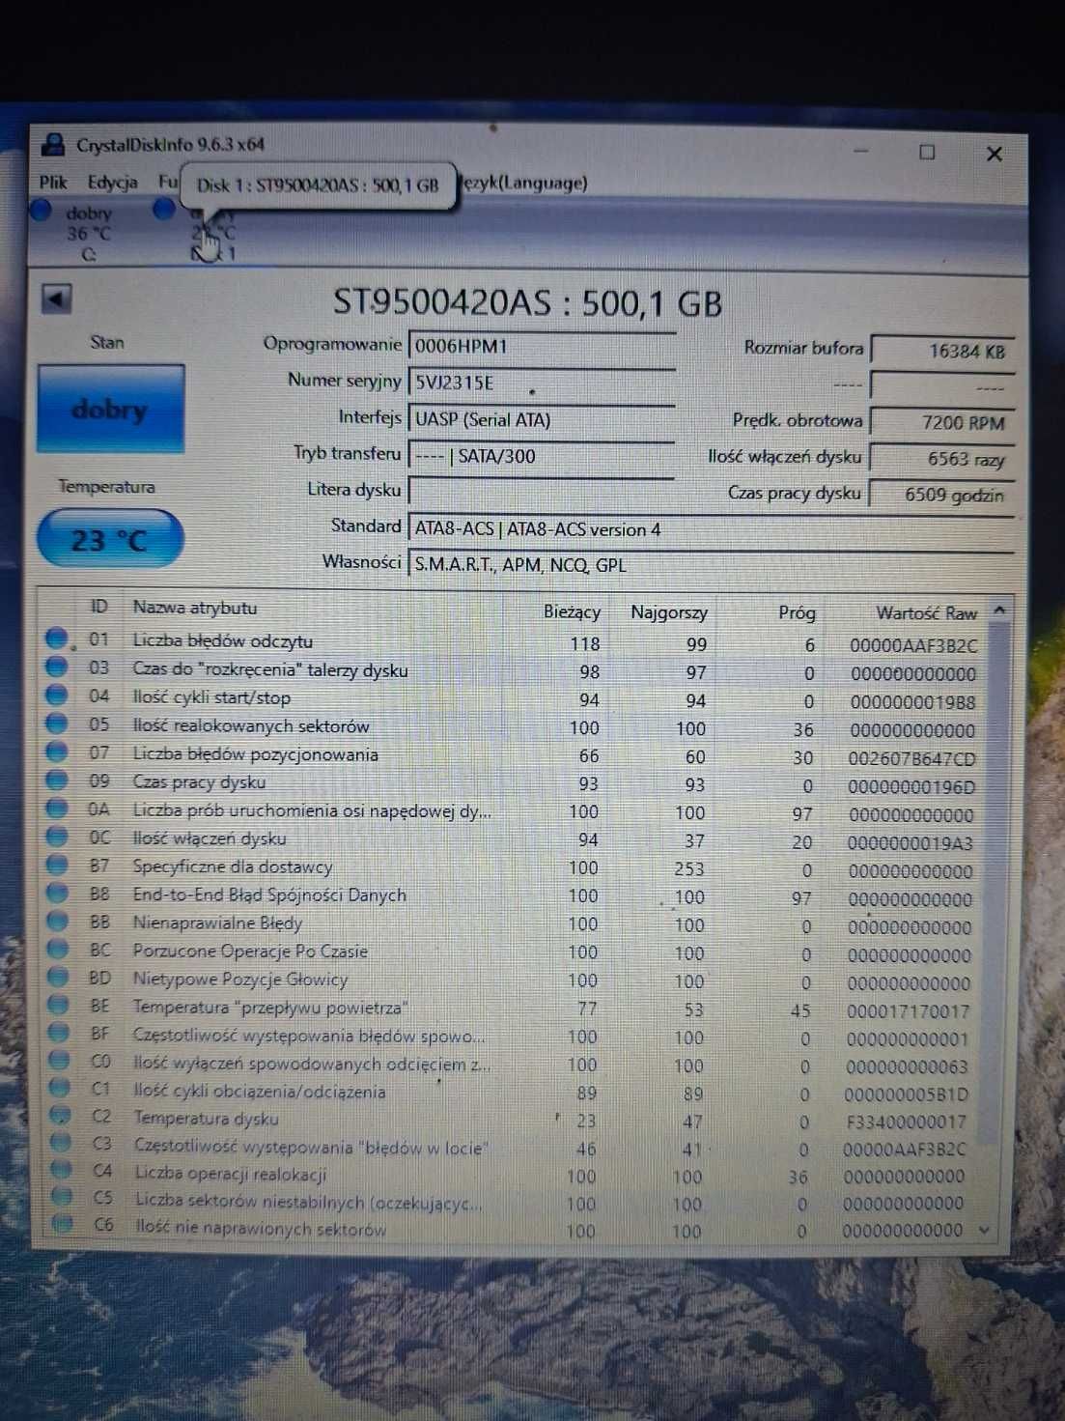This screenshot has width=1065, height=1421.
Task: Click the status icon for attribute 0C
Action: pos(58,837)
